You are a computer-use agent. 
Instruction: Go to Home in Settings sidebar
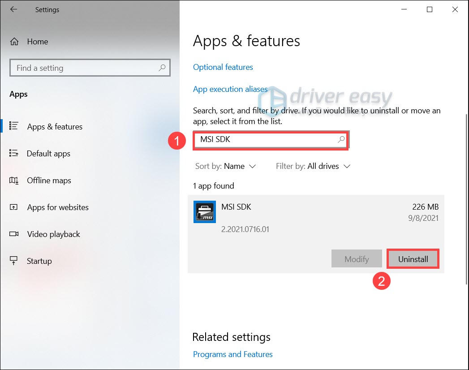(37, 42)
